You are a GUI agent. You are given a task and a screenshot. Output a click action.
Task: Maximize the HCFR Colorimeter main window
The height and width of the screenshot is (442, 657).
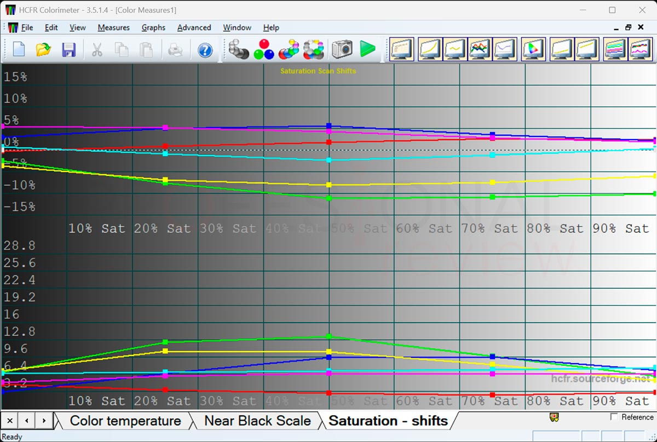click(612, 10)
